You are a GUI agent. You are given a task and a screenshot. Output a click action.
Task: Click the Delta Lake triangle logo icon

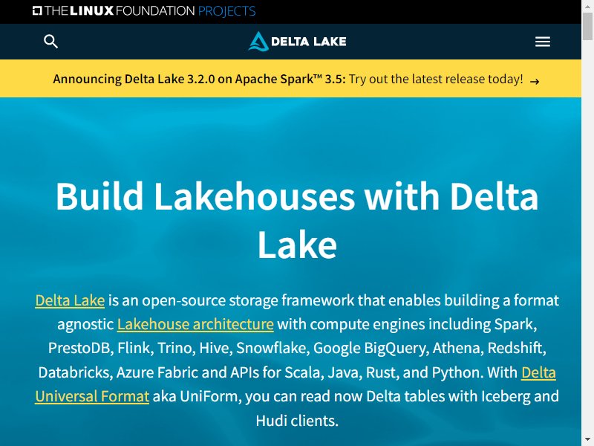point(258,42)
